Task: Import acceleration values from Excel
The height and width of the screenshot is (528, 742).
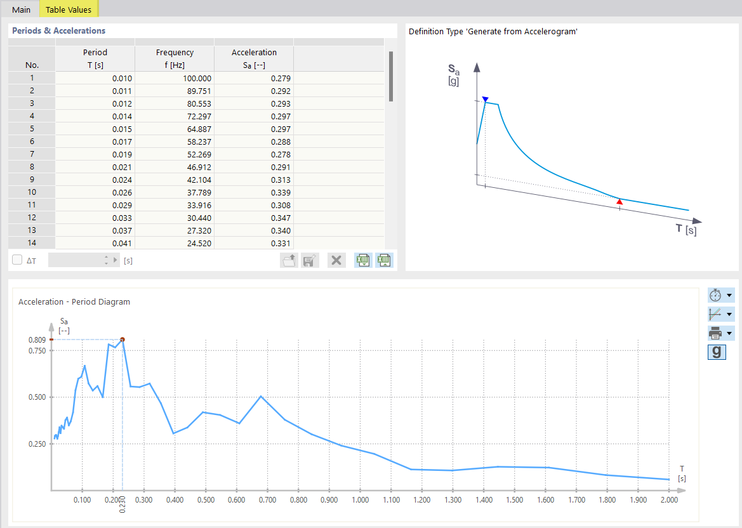Action: tap(384, 260)
